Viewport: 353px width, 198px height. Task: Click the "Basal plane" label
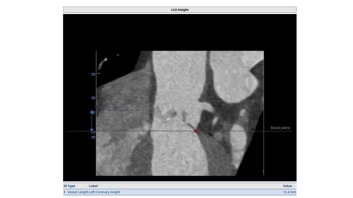280,128
